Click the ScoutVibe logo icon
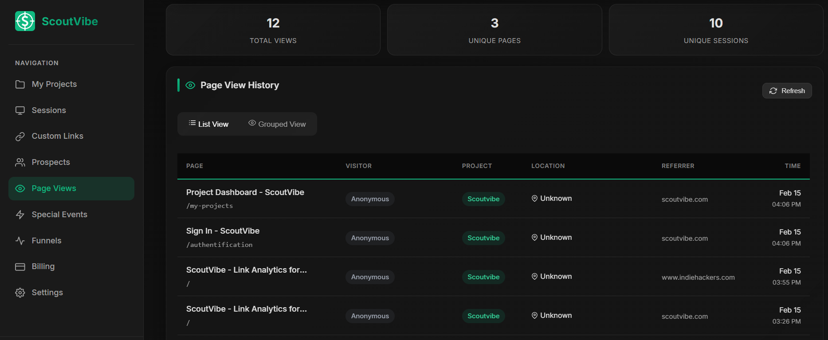Screen dimensions: 828x340 [25, 21]
